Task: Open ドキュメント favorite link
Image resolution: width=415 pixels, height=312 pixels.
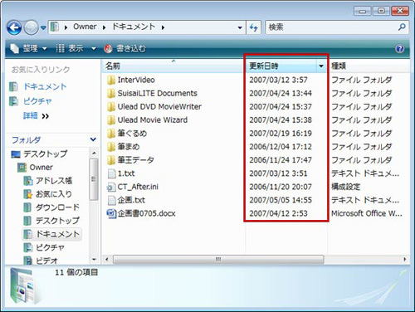Action: pos(45,86)
